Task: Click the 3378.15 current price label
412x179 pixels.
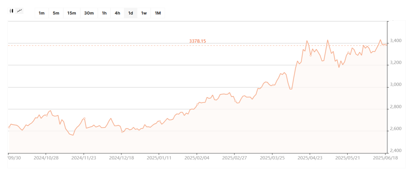Action: tap(197, 41)
